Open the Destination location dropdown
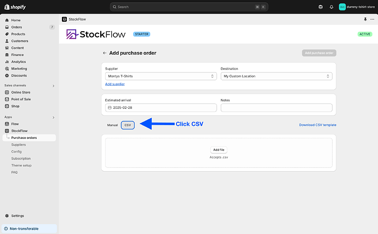The width and height of the screenshot is (378, 234). (x=276, y=77)
